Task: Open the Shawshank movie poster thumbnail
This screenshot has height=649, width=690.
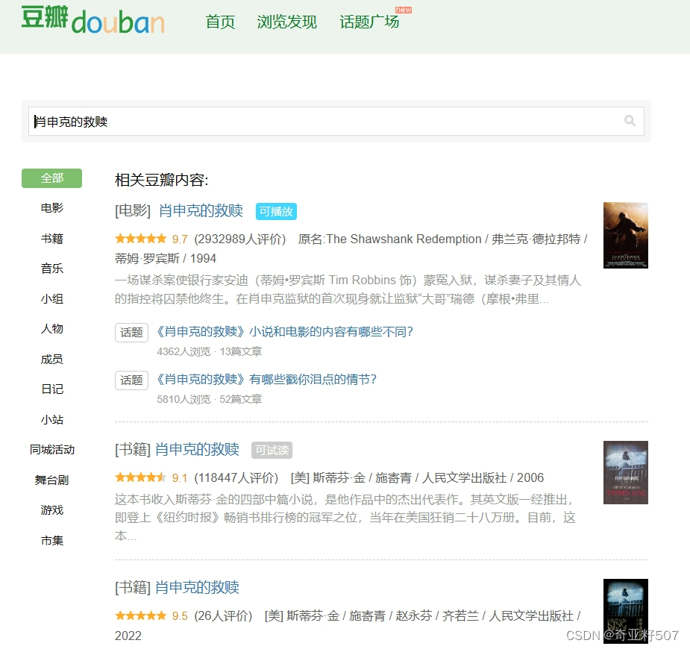Action: pos(625,235)
